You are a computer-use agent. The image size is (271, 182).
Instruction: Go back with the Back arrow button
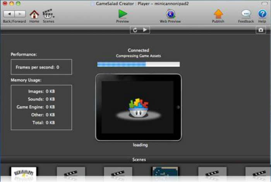pos(9,14)
